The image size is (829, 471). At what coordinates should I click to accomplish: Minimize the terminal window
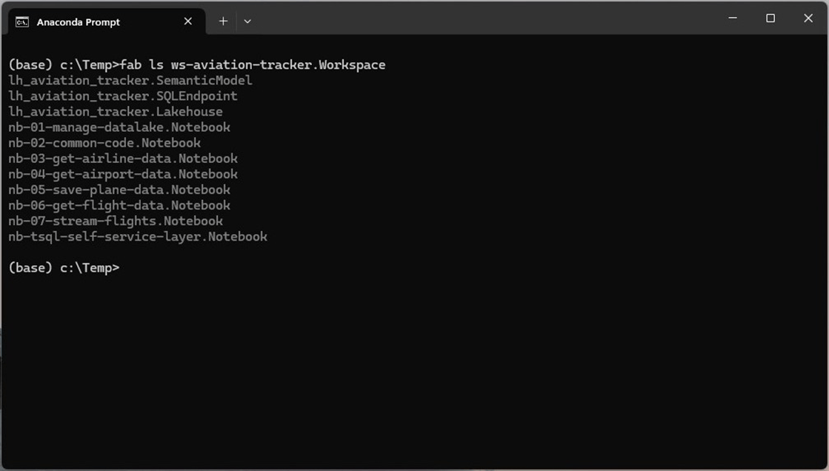(x=733, y=19)
